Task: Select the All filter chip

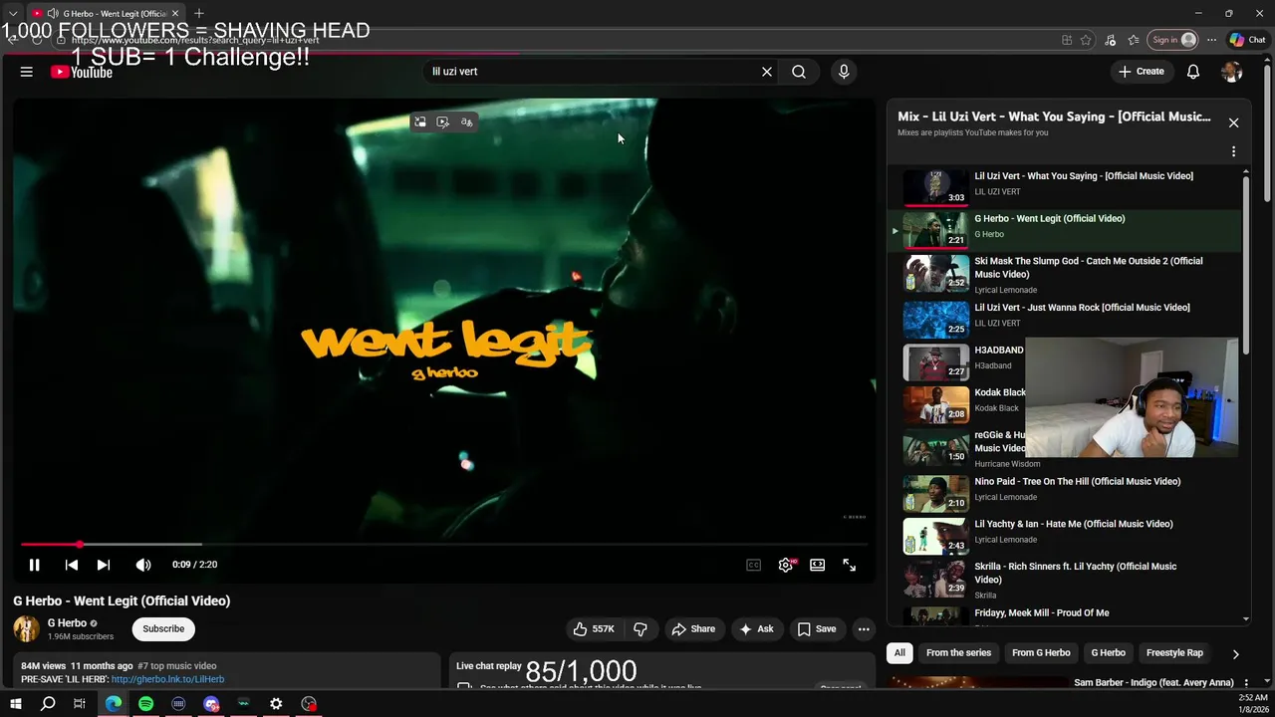Action: [899, 653]
